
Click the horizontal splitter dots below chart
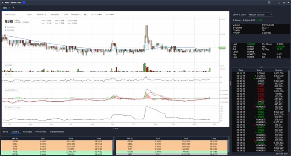(116, 128)
